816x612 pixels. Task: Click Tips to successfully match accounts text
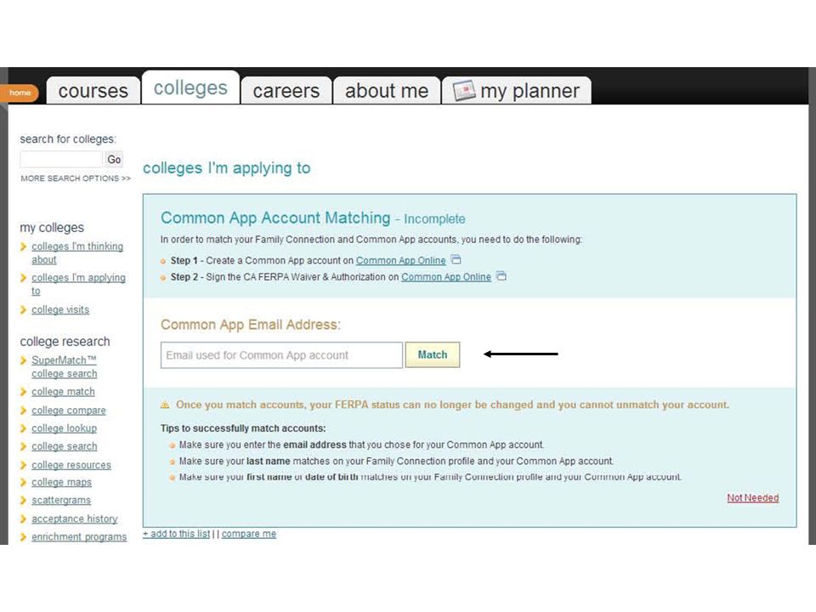pyautogui.click(x=243, y=428)
